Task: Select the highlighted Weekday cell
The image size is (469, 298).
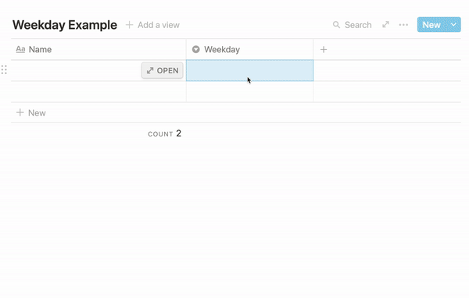Action: (x=250, y=70)
